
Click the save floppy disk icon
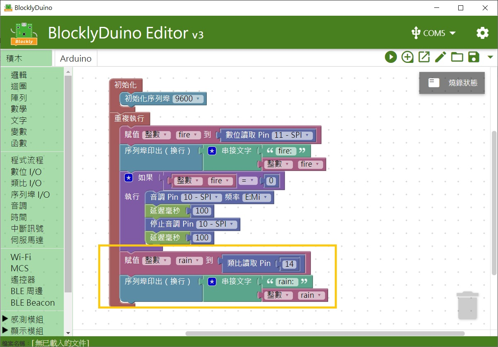tap(474, 57)
